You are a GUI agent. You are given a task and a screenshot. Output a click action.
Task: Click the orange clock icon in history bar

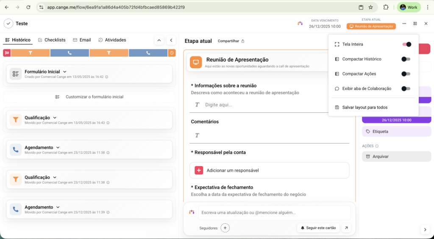[x=172, y=53]
